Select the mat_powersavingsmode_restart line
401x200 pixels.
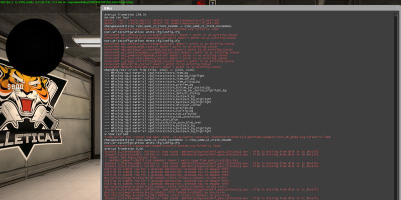[x=166, y=55]
